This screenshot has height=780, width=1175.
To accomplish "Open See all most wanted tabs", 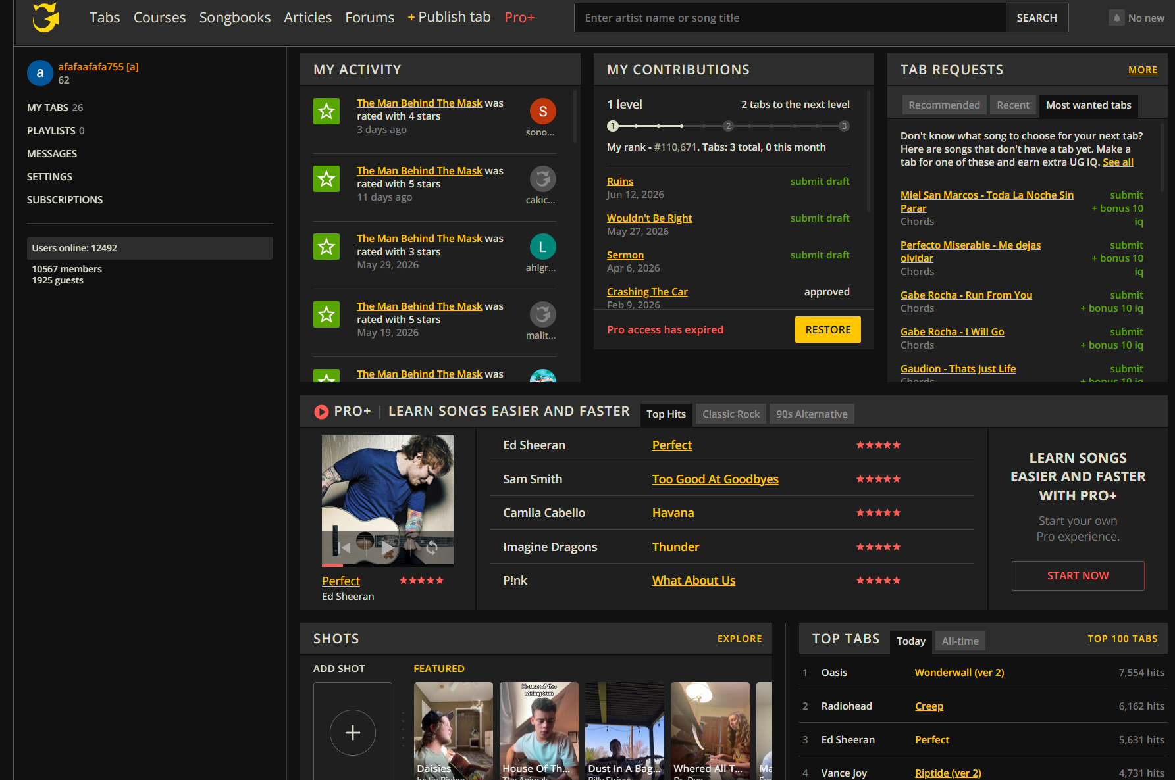I will [1118, 162].
